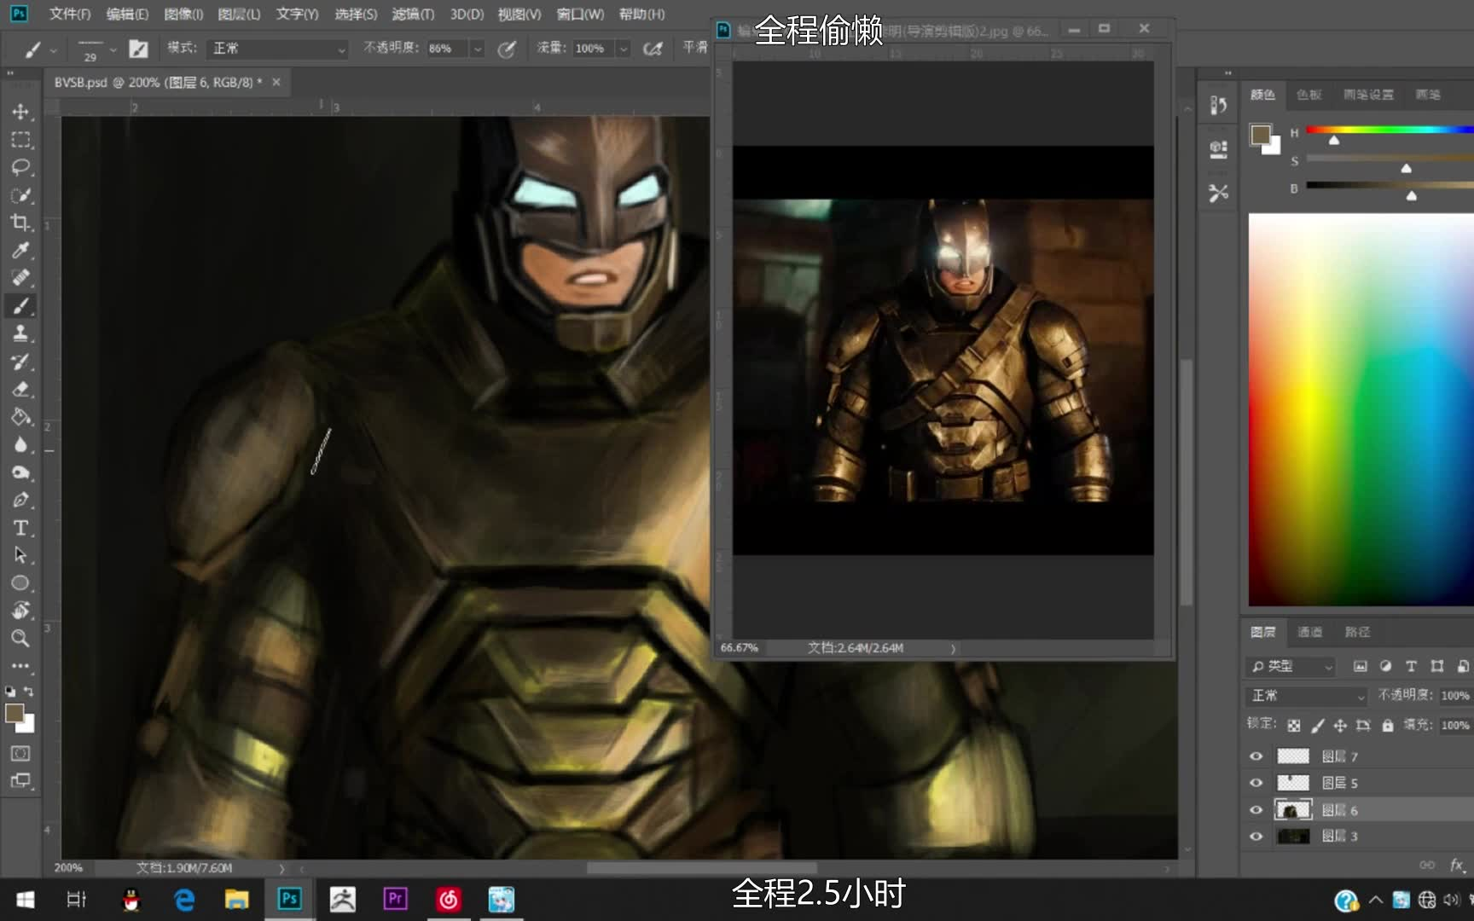Open the 文件(F) menu
Screen dimensions: 1474x921
pyautogui.click(x=69, y=14)
